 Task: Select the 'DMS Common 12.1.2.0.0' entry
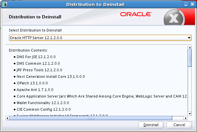tap(38, 63)
